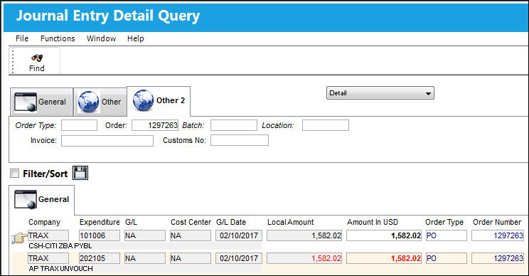Click the red Local Amount in 202105 row
The height and width of the screenshot is (276, 529).
[x=304, y=258]
